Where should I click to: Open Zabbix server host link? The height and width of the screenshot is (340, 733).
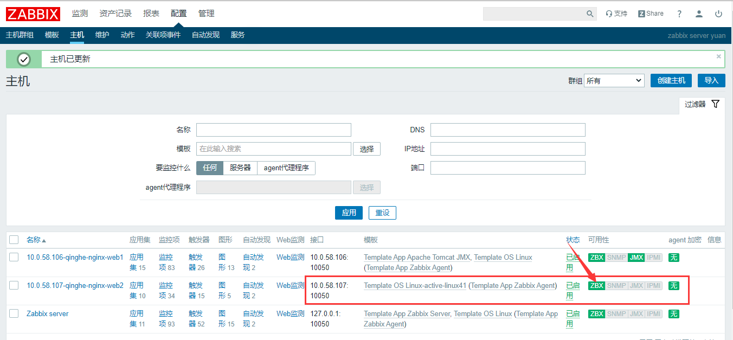48,313
